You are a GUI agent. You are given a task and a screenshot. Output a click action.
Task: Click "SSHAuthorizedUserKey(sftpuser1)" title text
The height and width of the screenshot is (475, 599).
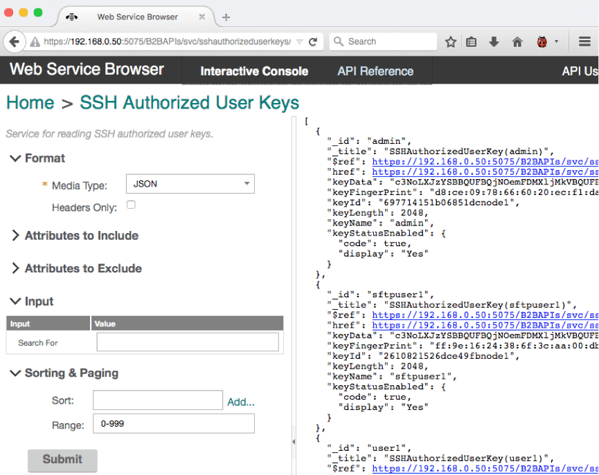click(x=478, y=305)
